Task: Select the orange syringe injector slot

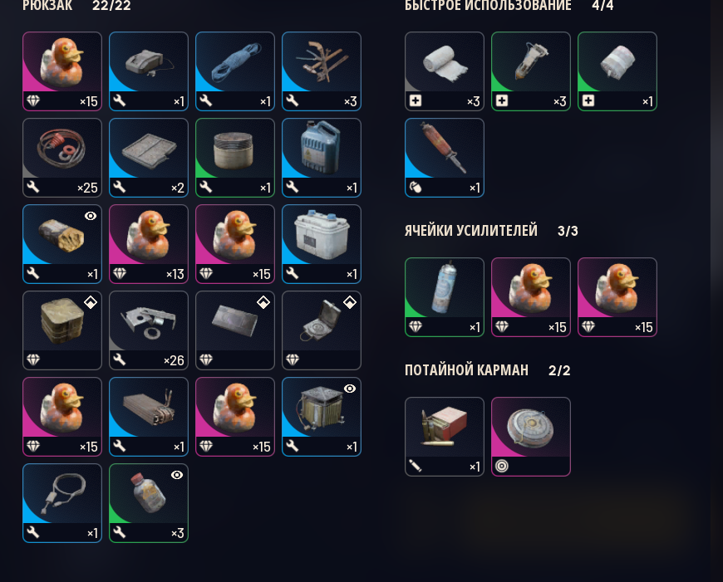Action: [x=445, y=158]
